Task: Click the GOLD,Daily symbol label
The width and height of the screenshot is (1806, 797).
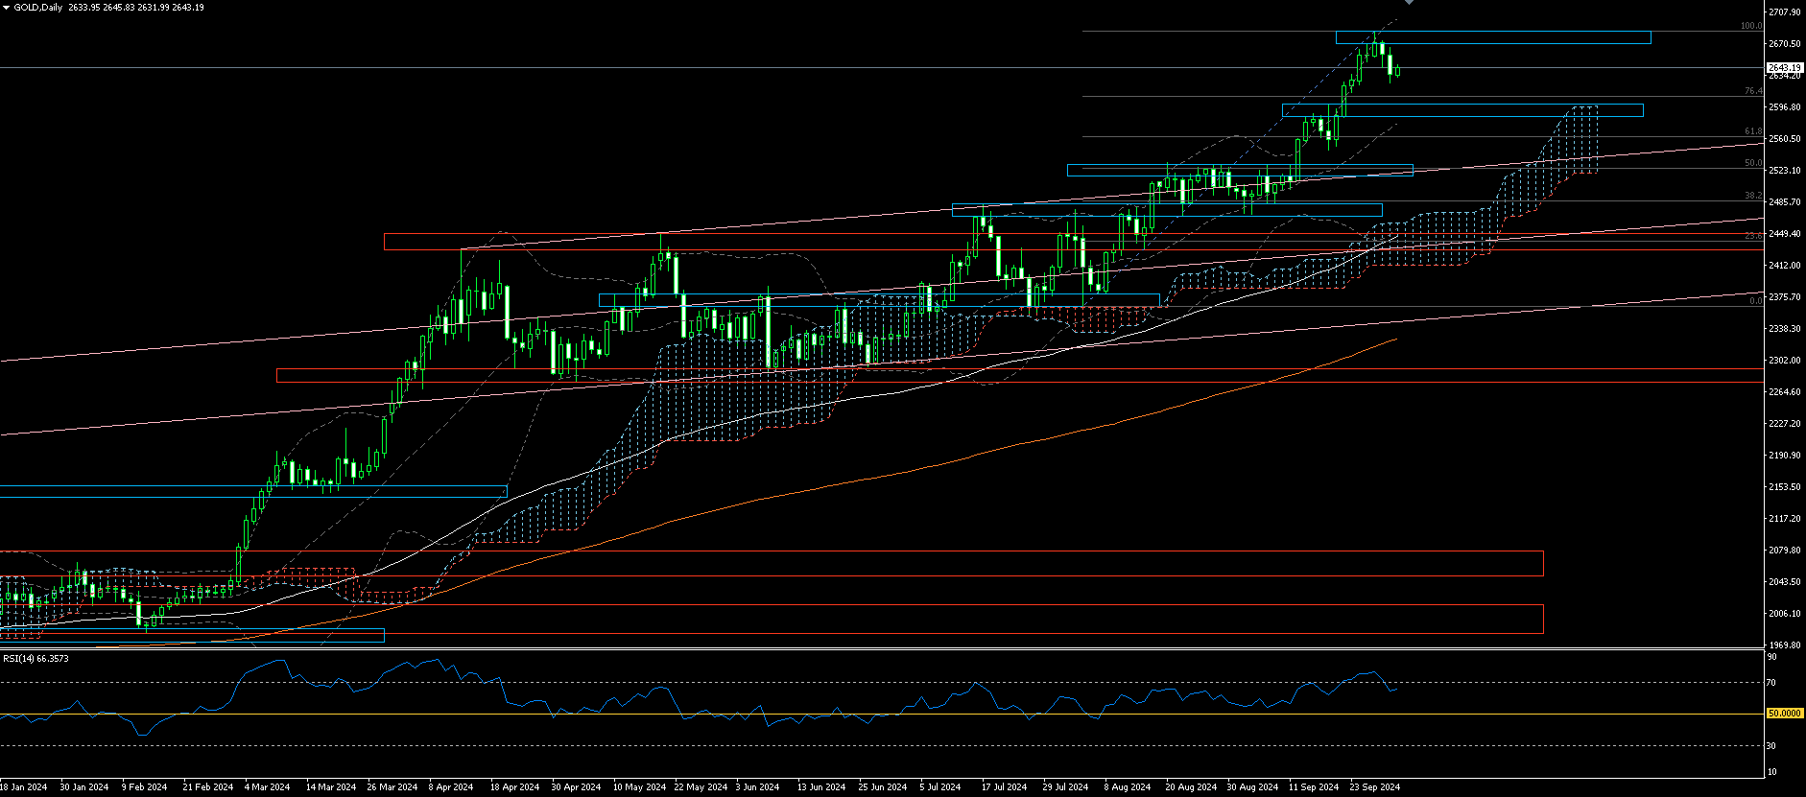Action: click(38, 8)
